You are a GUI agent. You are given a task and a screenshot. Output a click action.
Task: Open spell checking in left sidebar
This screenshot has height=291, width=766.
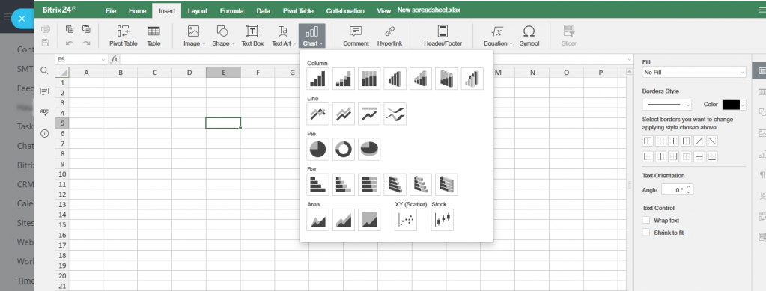[44, 112]
